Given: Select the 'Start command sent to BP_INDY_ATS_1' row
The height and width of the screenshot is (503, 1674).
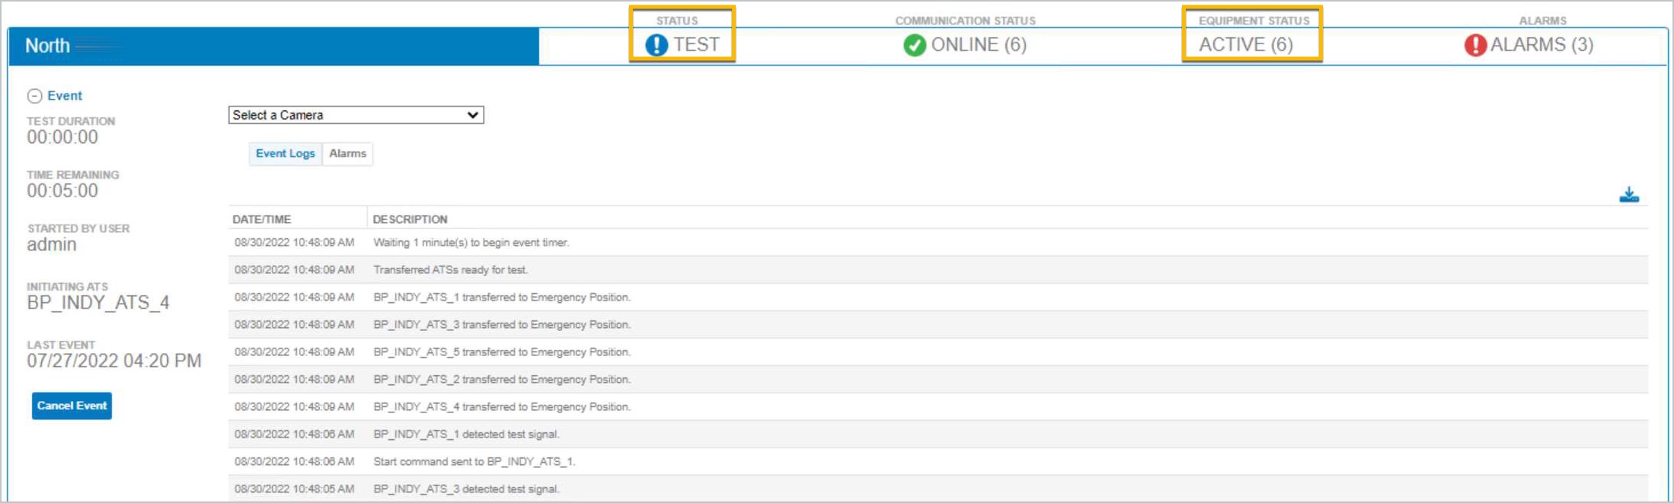Looking at the screenshot, I should point(938,462).
